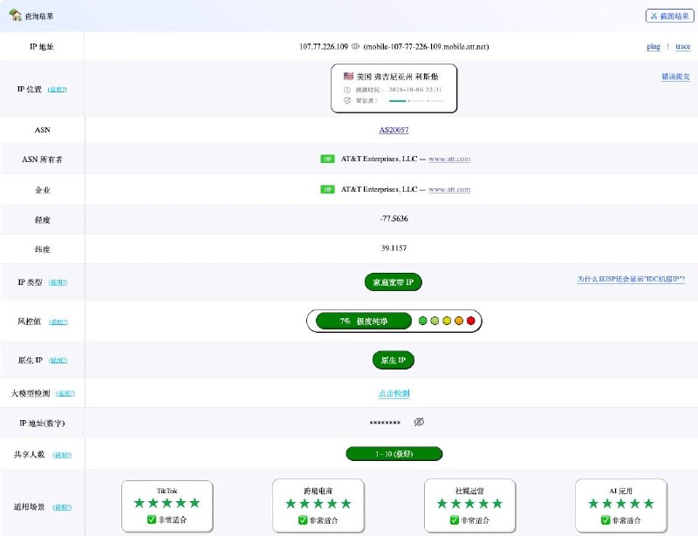The image size is (698, 536).
Task: Select the TikTok card title
Action: 167,491
